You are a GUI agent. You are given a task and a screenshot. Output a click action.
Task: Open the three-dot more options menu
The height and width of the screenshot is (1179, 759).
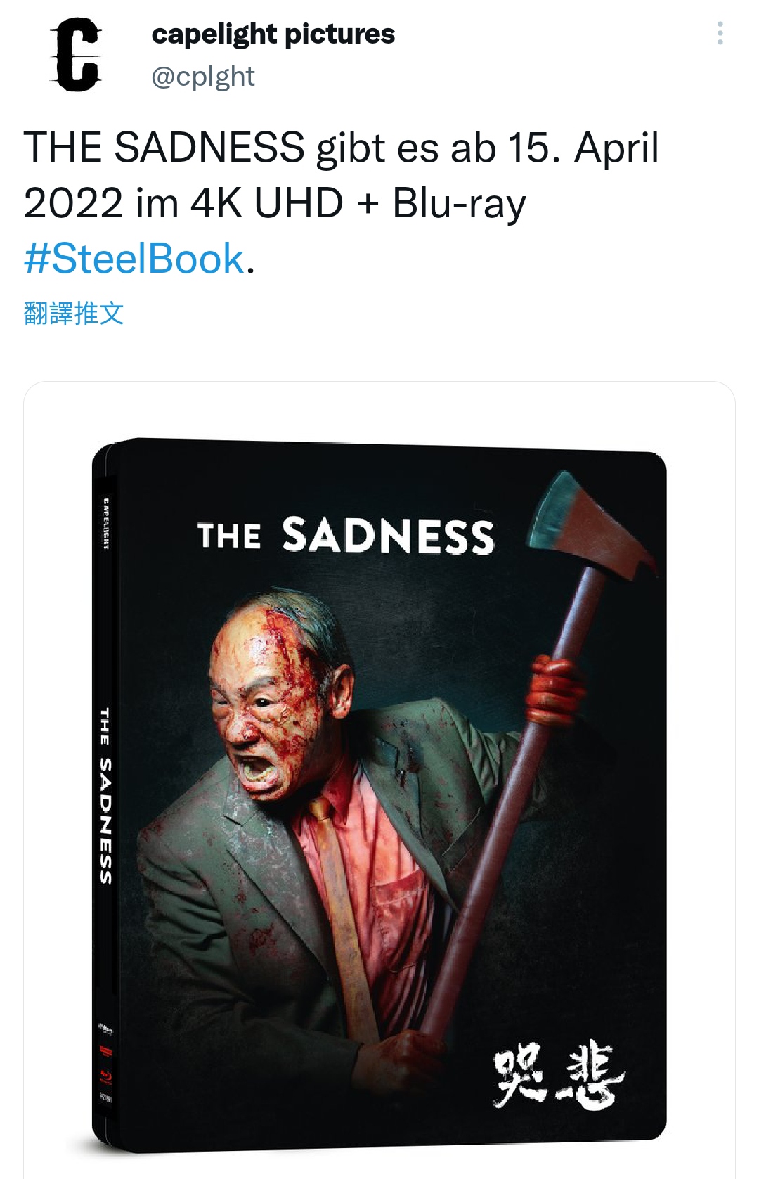720,33
